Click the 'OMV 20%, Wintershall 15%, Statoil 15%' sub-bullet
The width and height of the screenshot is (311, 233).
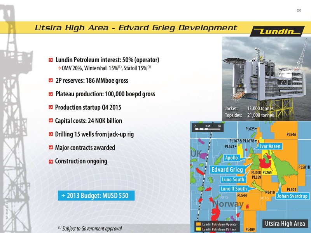[106, 68]
